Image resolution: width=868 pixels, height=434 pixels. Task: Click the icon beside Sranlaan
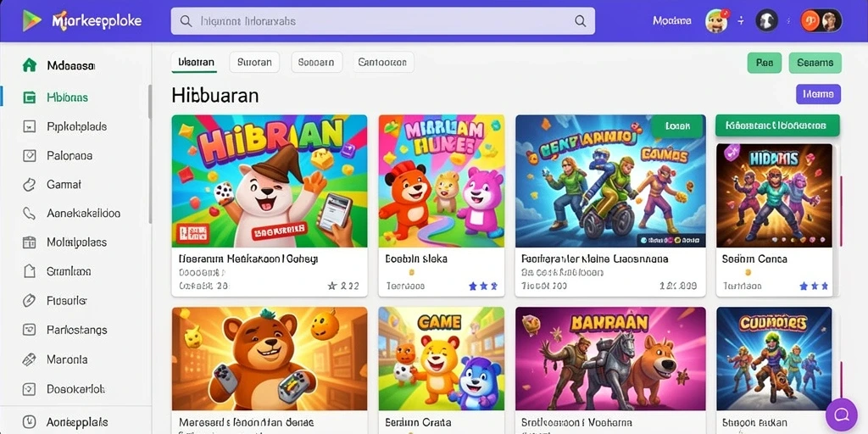coord(30,271)
